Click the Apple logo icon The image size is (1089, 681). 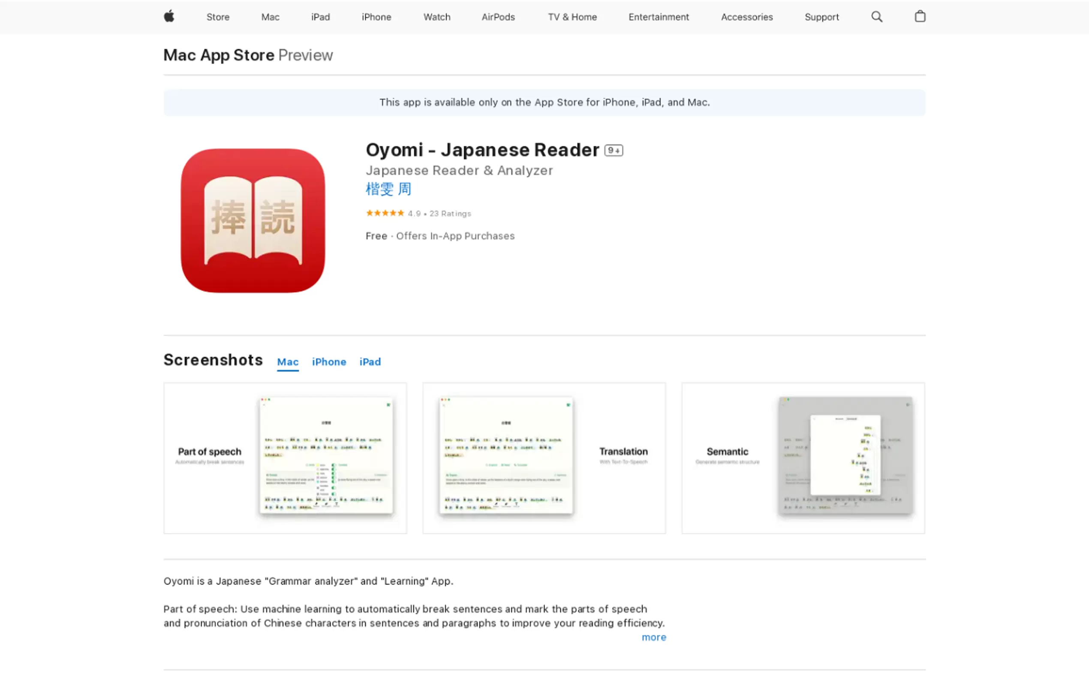tap(169, 17)
